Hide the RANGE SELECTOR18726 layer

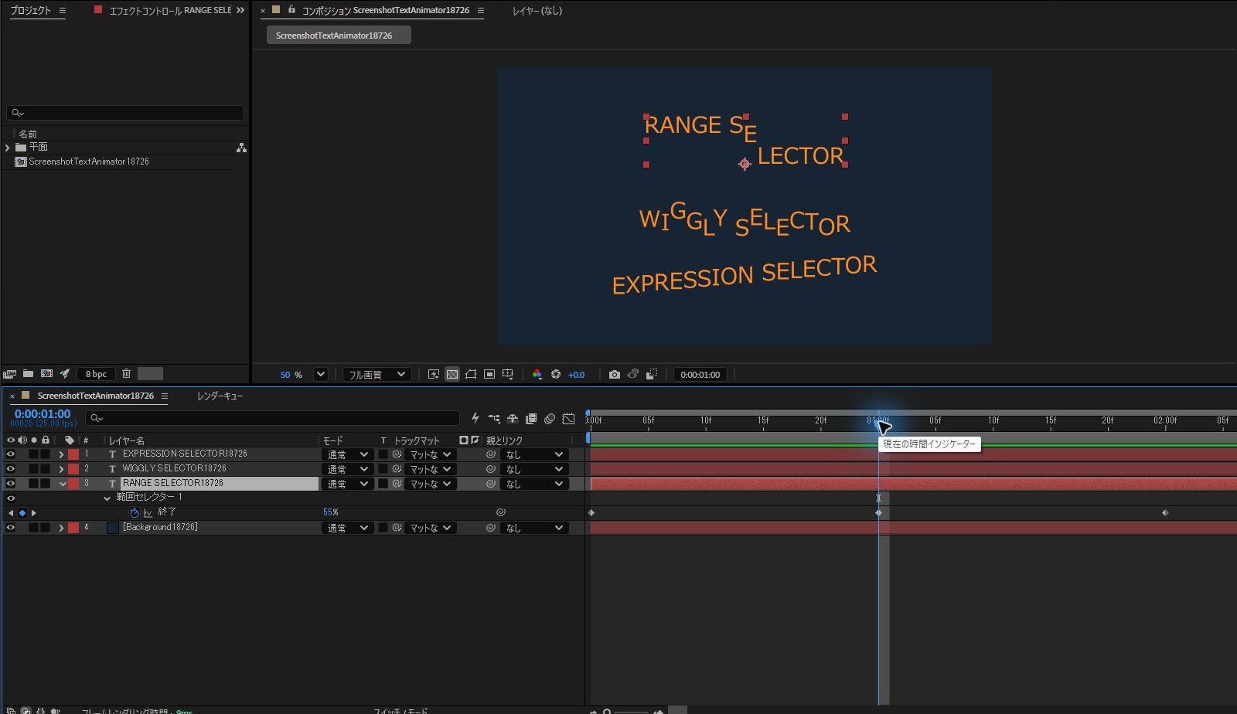click(x=11, y=484)
